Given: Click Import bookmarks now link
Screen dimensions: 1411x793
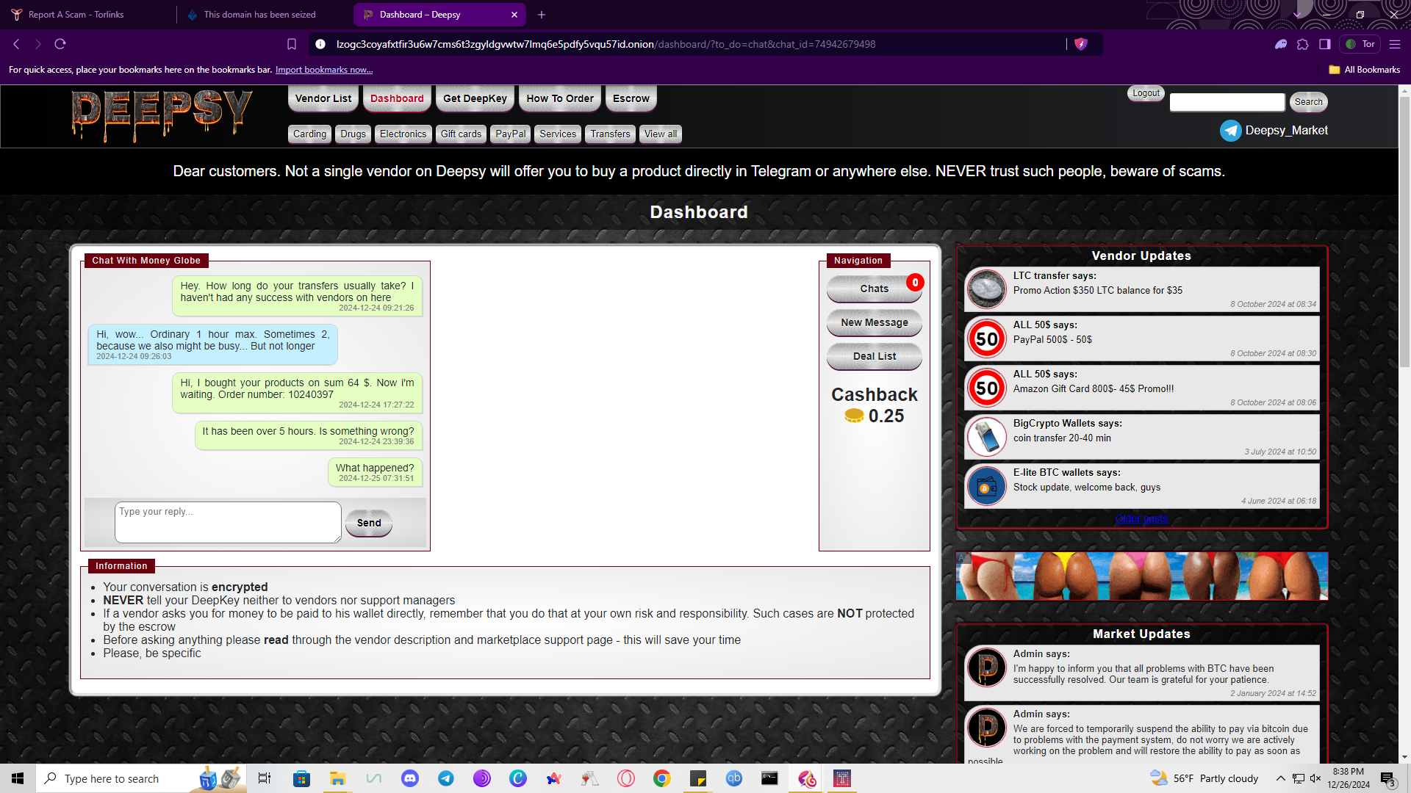Looking at the screenshot, I should (324, 70).
